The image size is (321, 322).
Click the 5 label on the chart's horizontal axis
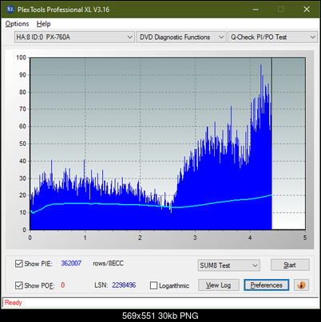[x=305, y=238]
